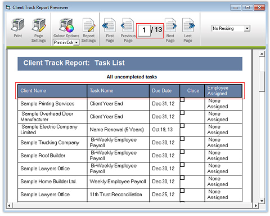Click the Client Track app icon in title bar
This screenshot has height=216, width=270.
tap(8, 7)
